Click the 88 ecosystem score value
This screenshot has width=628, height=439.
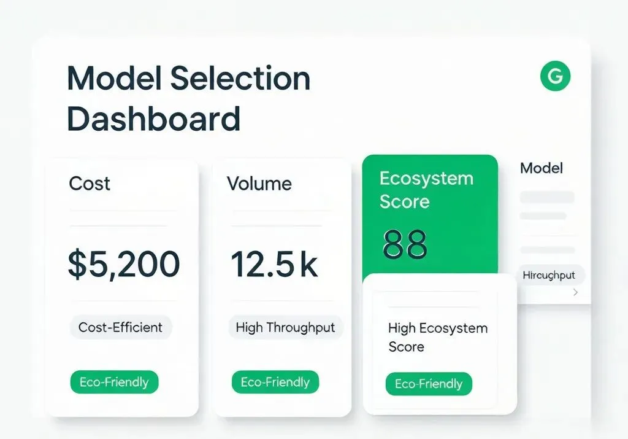(x=405, y=244)
